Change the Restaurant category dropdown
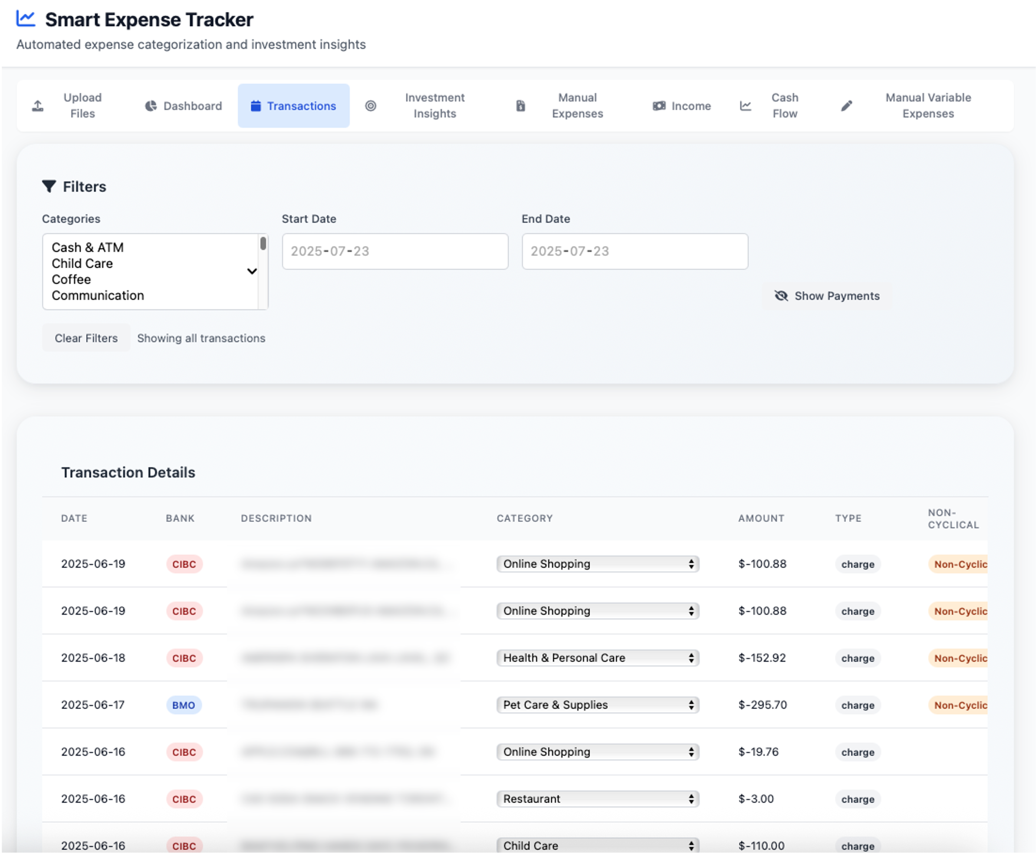 pyautogui.click(x=597, y=799)
